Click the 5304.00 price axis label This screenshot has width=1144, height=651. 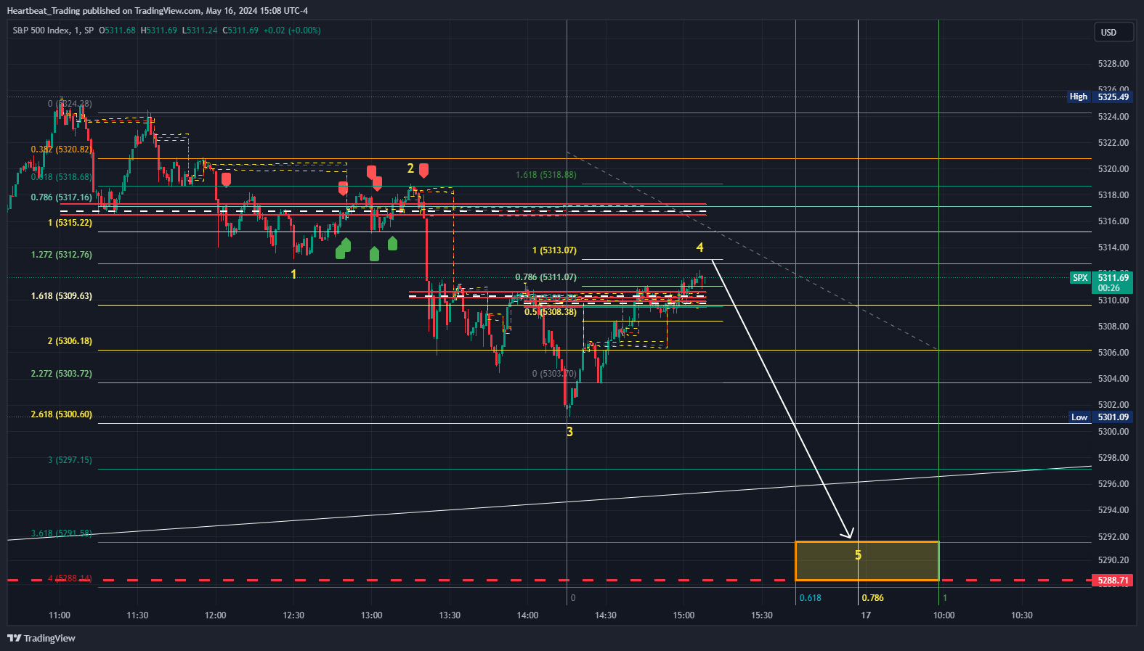(1113, 379)
